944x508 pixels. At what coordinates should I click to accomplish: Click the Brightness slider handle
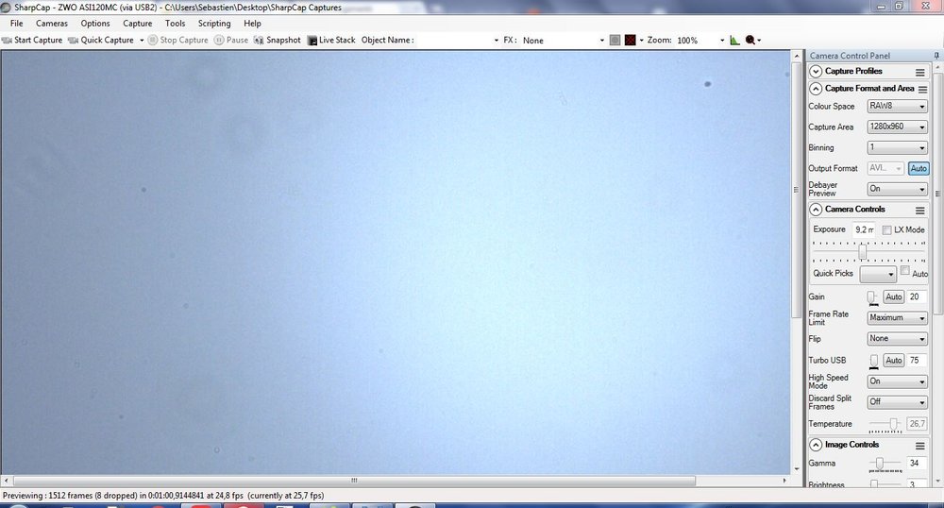(874, 484)
